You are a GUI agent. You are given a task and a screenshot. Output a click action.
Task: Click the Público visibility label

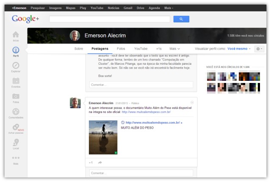click(x=135, y=103)
